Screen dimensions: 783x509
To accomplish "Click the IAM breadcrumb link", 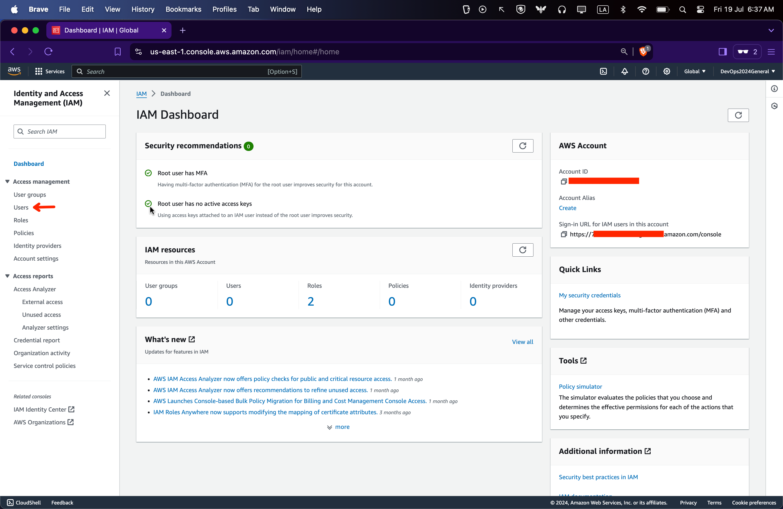I will tap(141, 94).
